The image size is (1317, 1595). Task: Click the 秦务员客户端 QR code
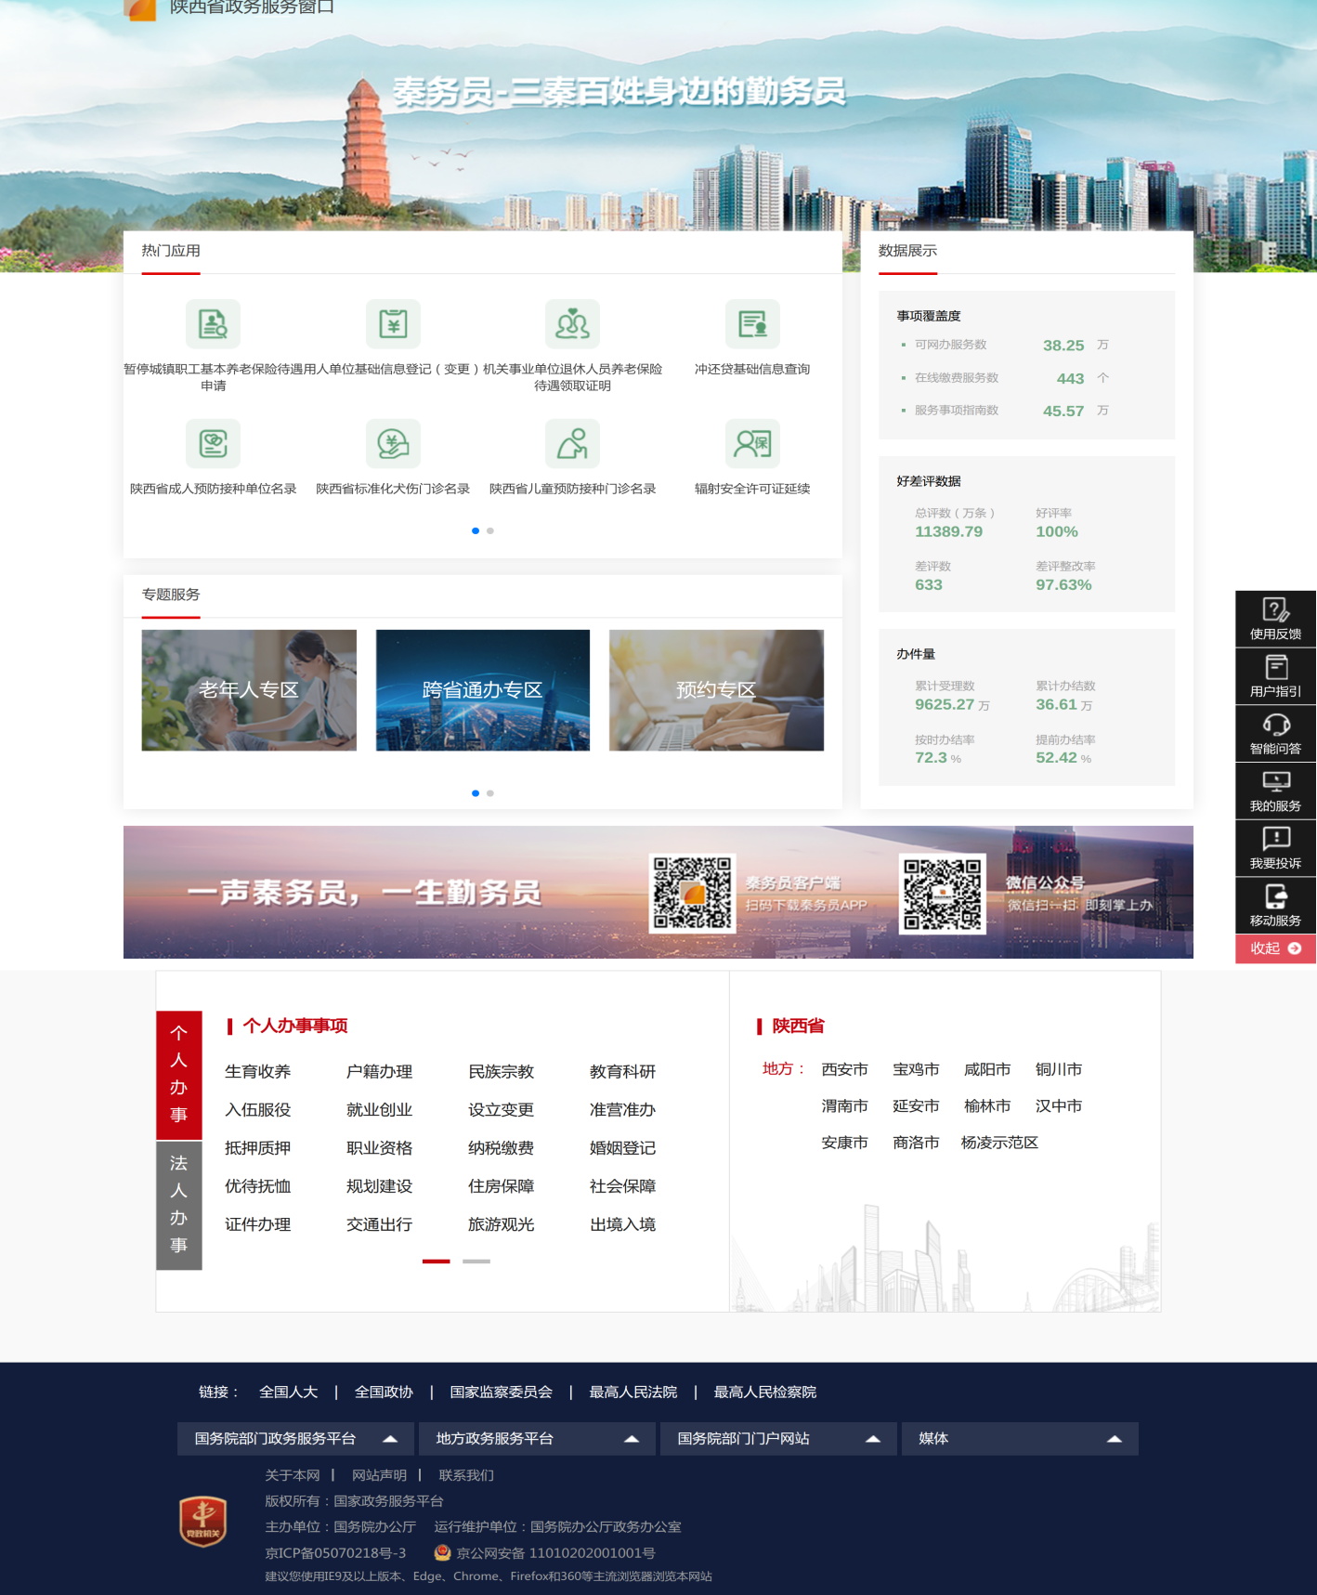(692, 893)
